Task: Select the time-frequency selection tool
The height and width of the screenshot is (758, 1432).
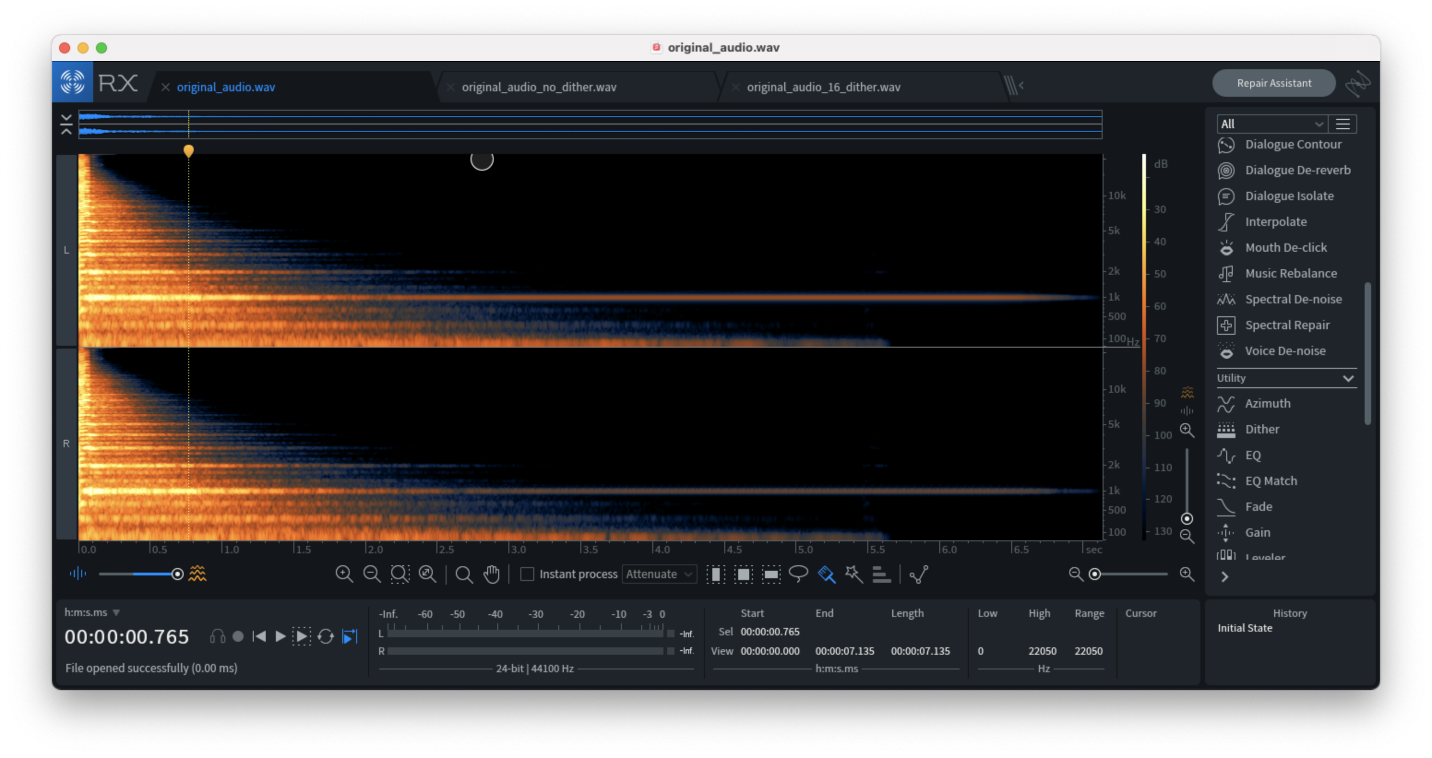Action: click(743, 574)
